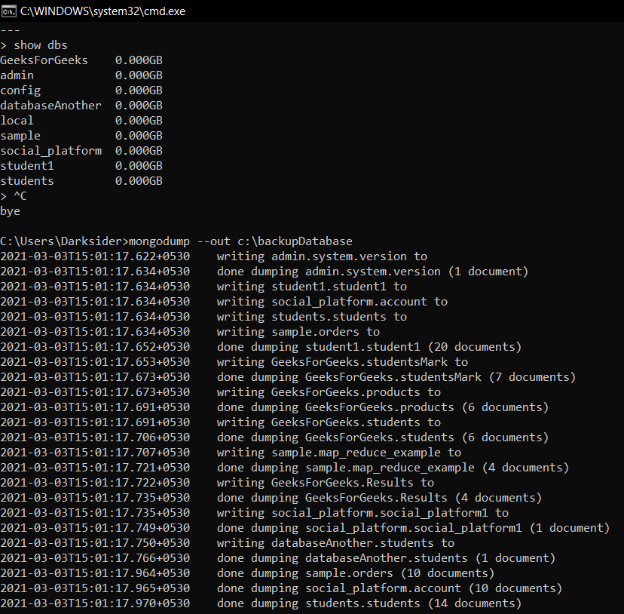Click 'writing social_platform.account to' line
The width and height of the screenshot is (624, 614).
coord(332,302)
